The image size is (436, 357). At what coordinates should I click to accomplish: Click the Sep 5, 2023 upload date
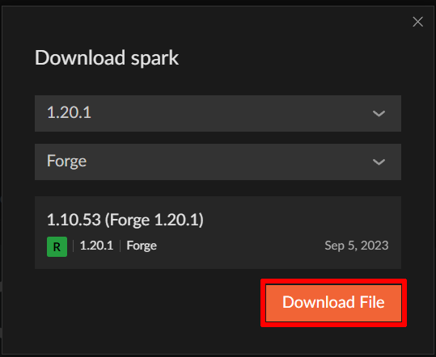pyautogui.click(x=357, y=246)
